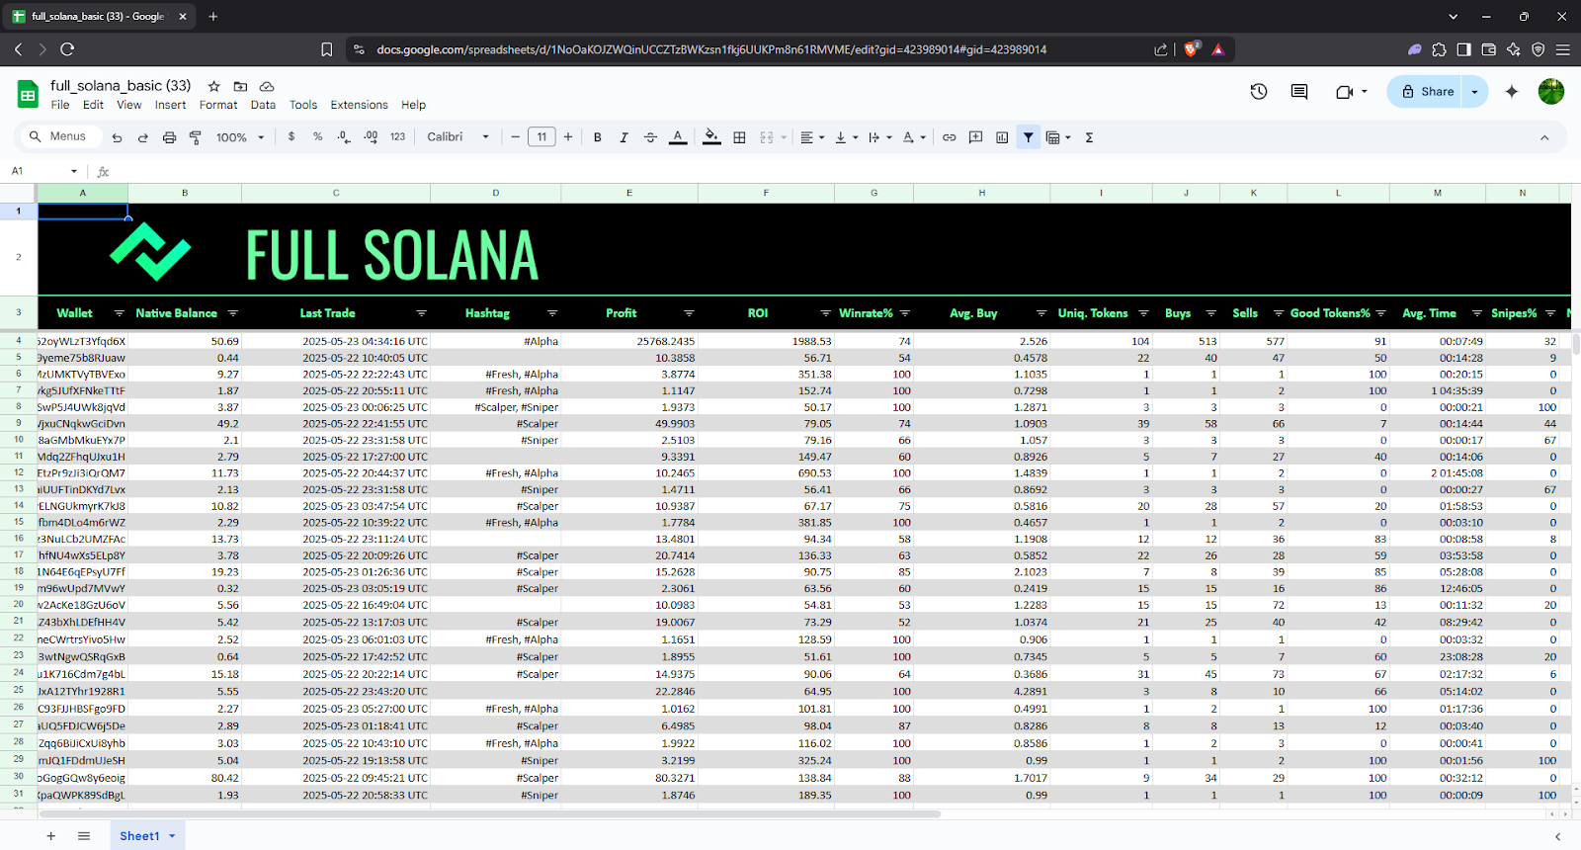Toggle the Wallet column filter
Image resolution: width=1581 pixels, height=850 pixels.
point(119,313)
